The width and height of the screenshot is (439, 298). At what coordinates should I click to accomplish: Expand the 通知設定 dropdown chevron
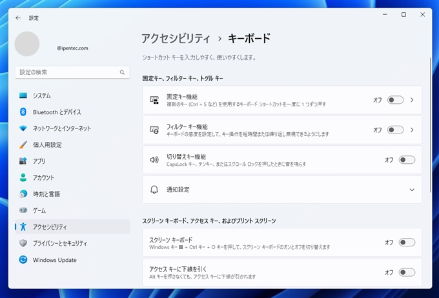tap(412, 190)
